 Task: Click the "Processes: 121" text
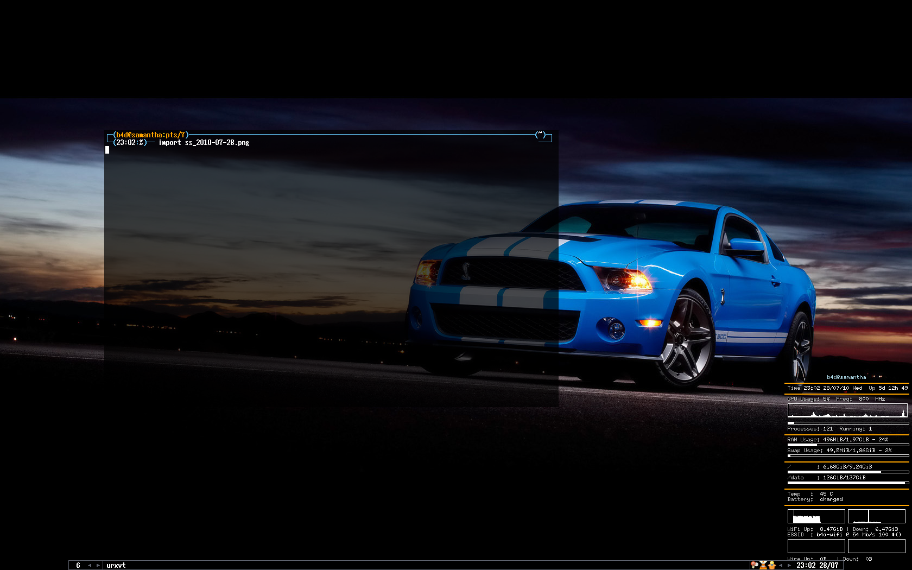click(810, 429)
